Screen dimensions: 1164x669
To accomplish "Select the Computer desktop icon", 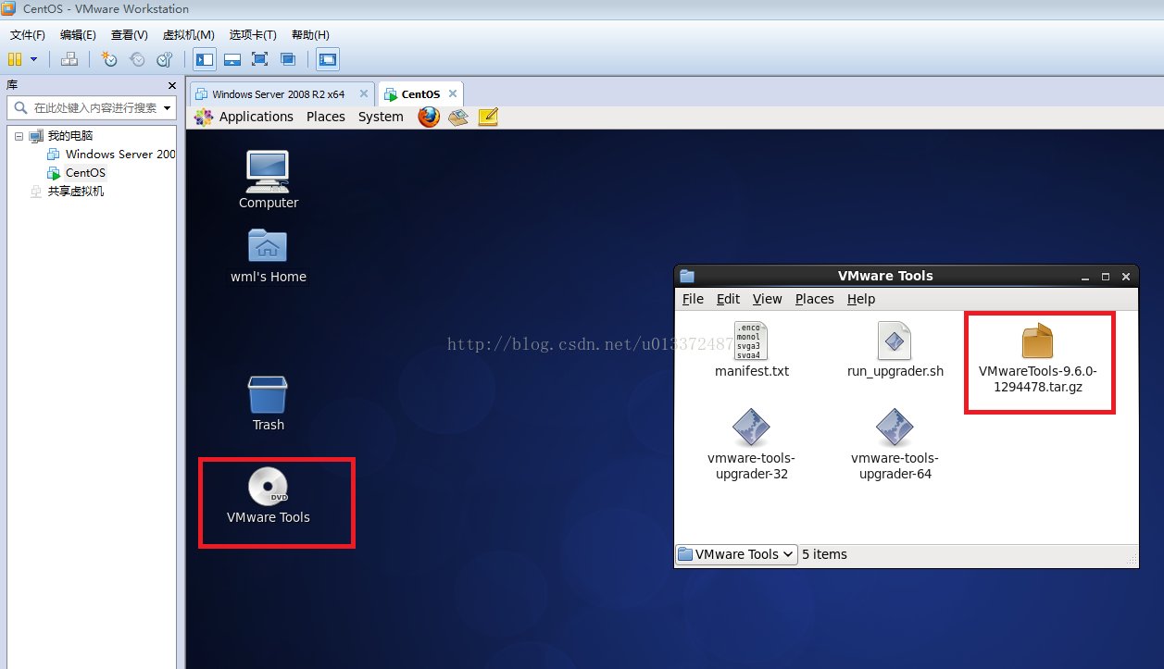I will [269, 180].
